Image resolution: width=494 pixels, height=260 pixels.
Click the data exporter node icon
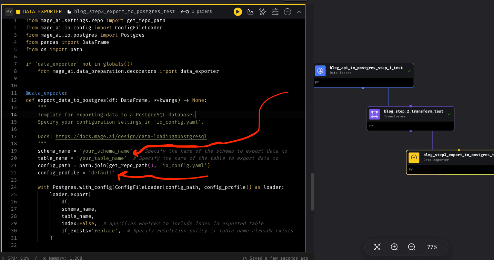[x=414, y=157]
